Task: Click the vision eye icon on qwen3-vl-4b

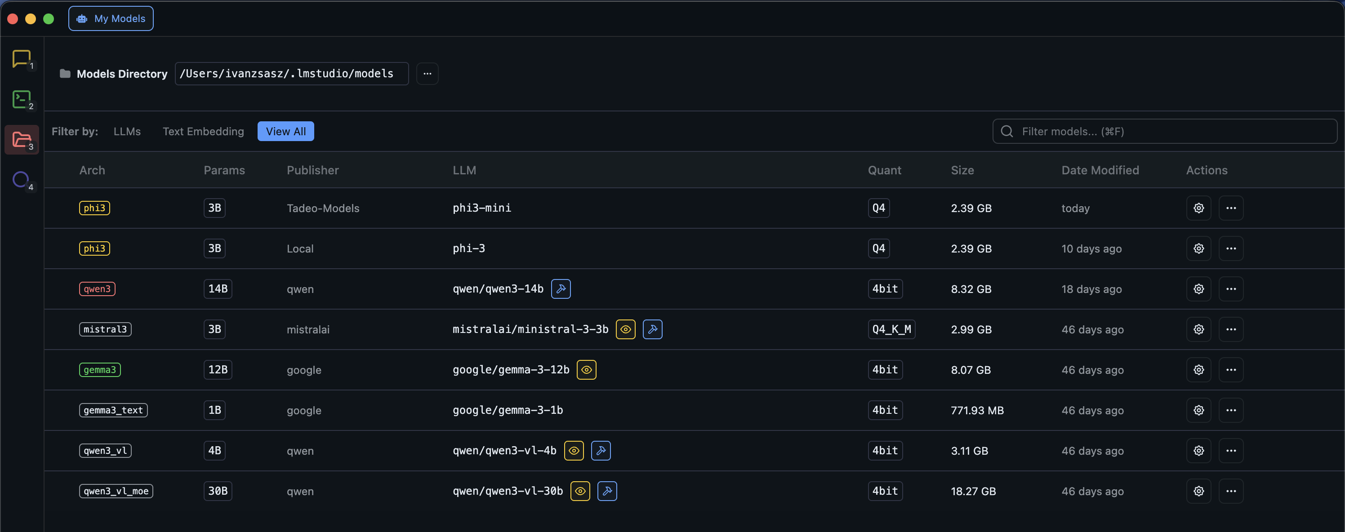Action: click(573, 451)
